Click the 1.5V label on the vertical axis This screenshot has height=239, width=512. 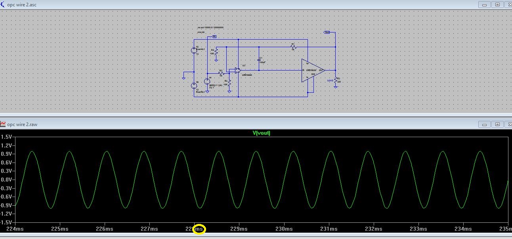coord(6,136)
